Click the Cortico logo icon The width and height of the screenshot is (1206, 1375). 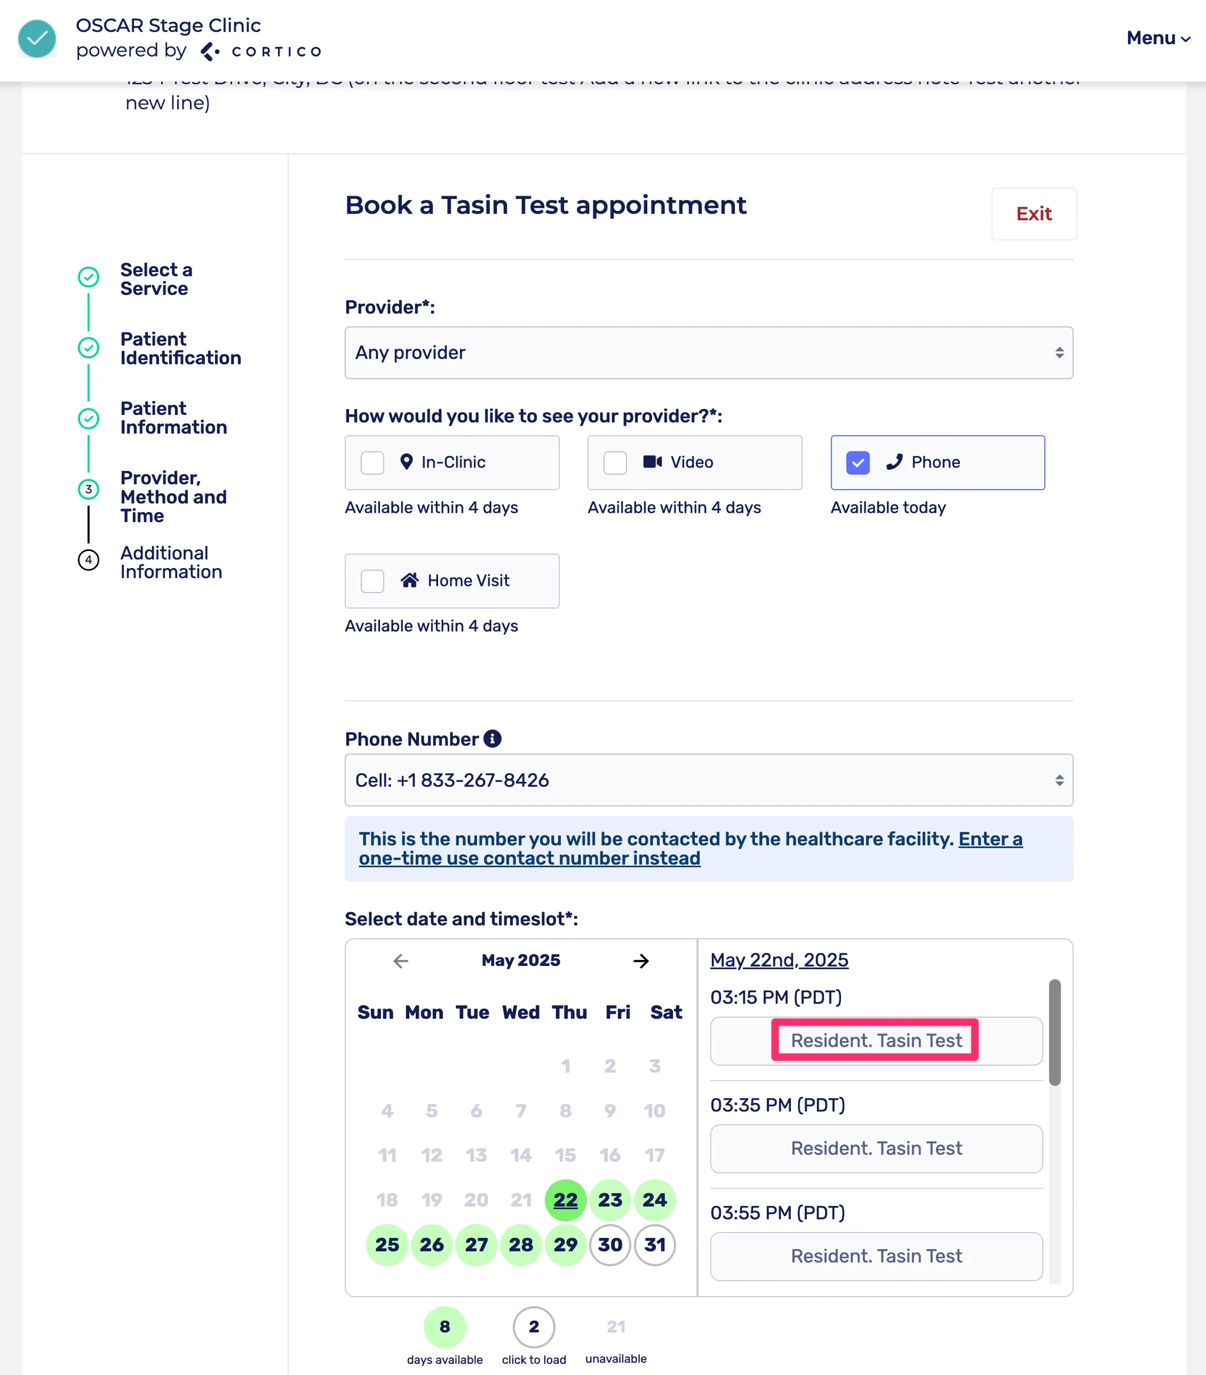click(x=210, y=52)
